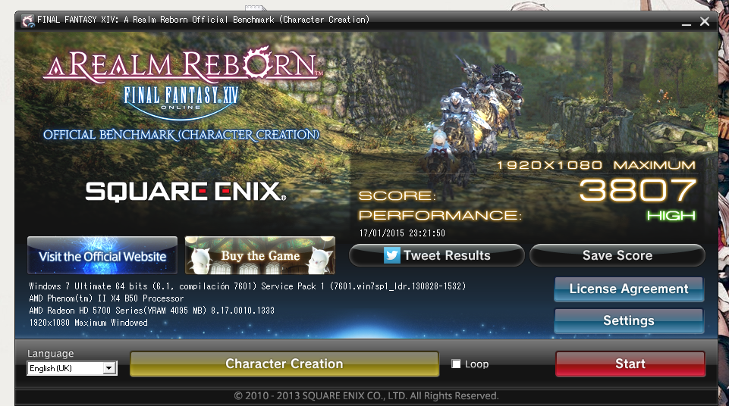The image size is (729, 406).
Task: Select the English (UK) language field
Action: 71,368
